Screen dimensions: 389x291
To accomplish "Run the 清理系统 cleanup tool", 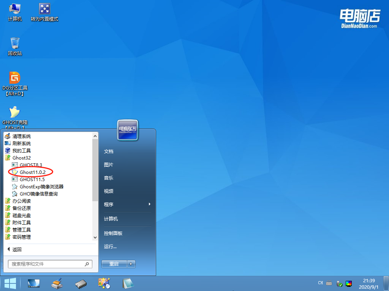I will pos(22,136).
